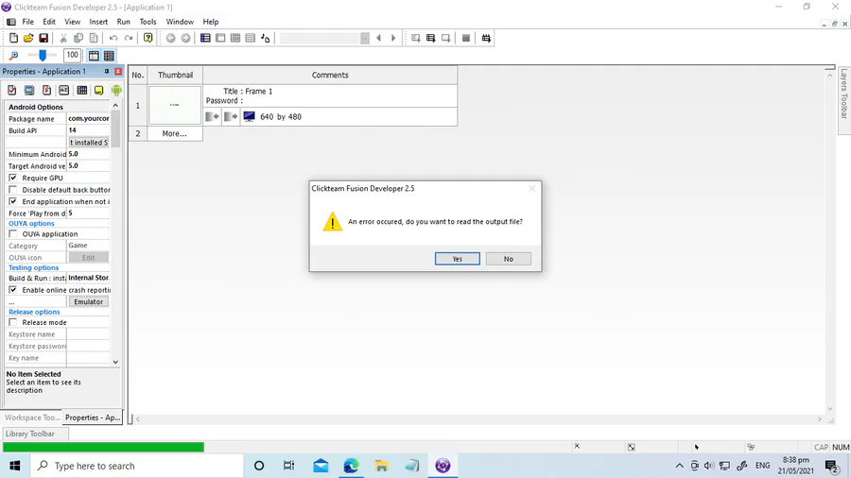Open the Category Game dropdown value

[x=89, y=246]
